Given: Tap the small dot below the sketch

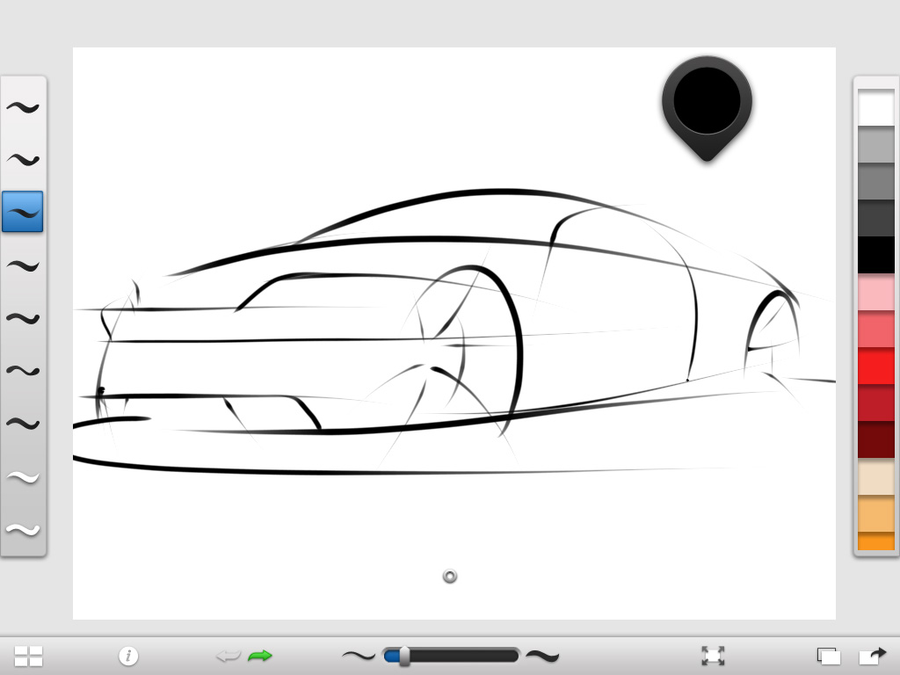Looking at the screenshot, I should point(450,576).
